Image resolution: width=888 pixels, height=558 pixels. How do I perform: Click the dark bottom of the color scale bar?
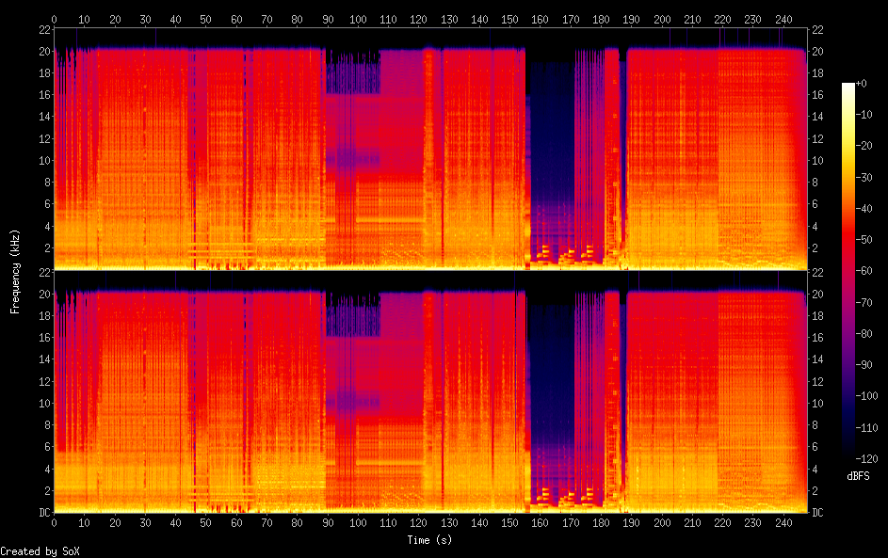(848, 452)
